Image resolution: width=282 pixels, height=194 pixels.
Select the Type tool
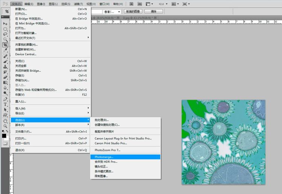(5, 105)
